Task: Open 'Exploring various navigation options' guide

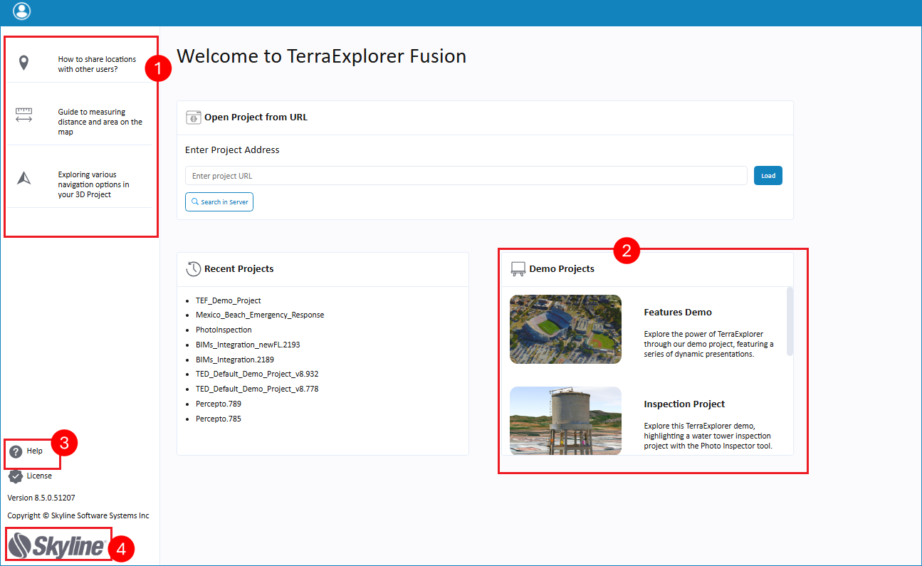Action: pos(94,184)
